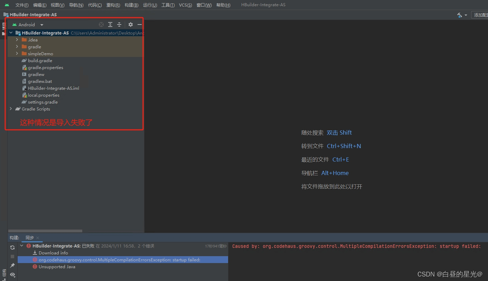Open the 编辑(E) menu

click(40, 5)
